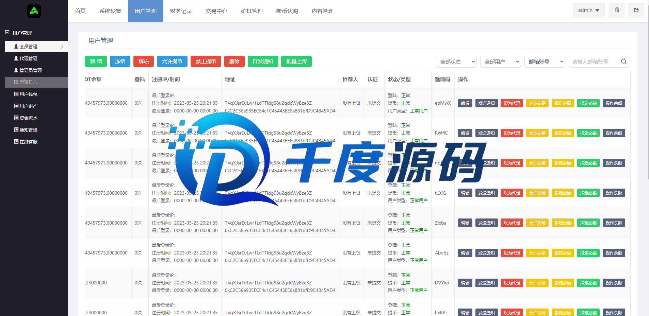Click the invite code DVYkp
Image resolution: width=649 pixels, height=316 pixels.
point(442,283)
